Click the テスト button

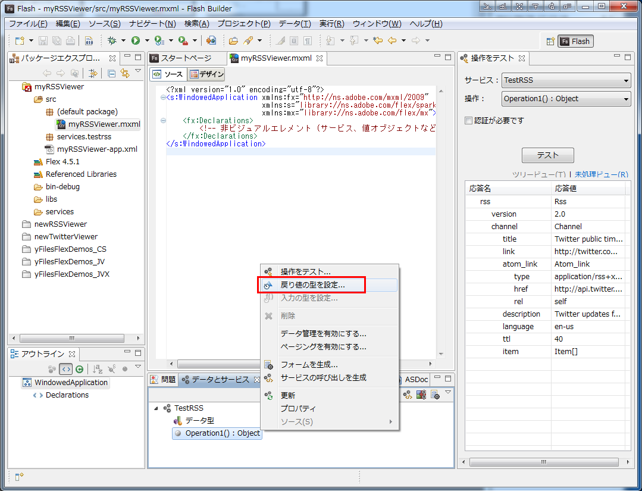pos(548,155)
